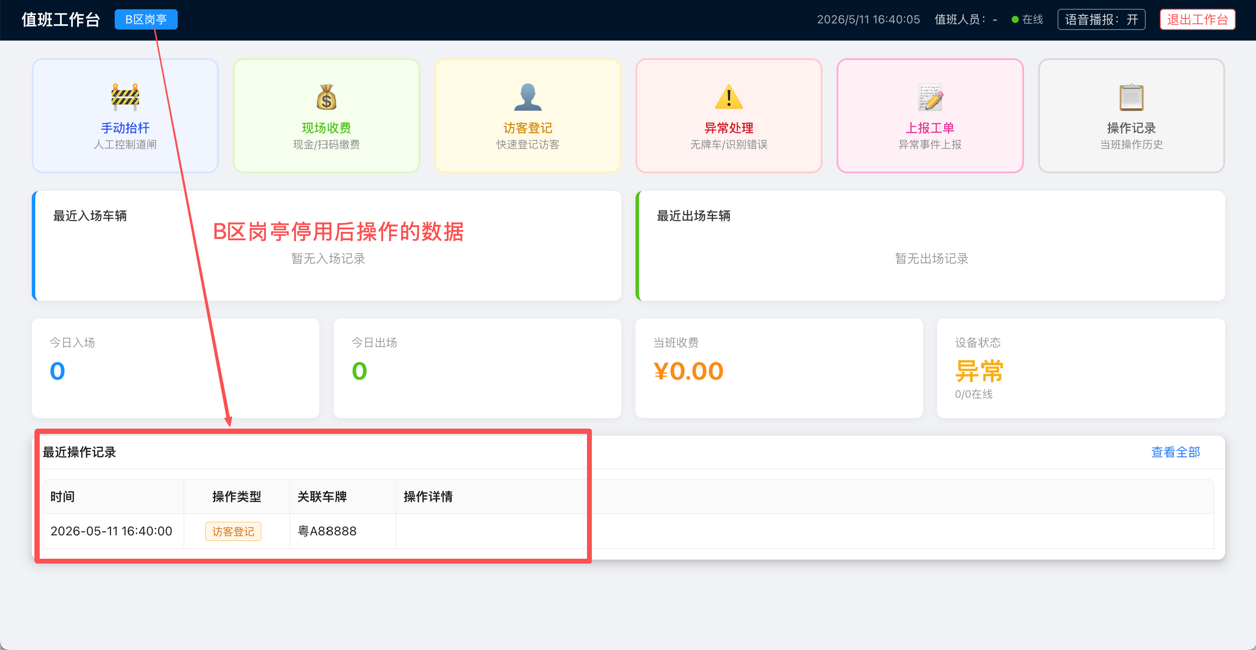Open the 手动抬杆 card title
The image size is (1256, 650).
coord(125,128)
